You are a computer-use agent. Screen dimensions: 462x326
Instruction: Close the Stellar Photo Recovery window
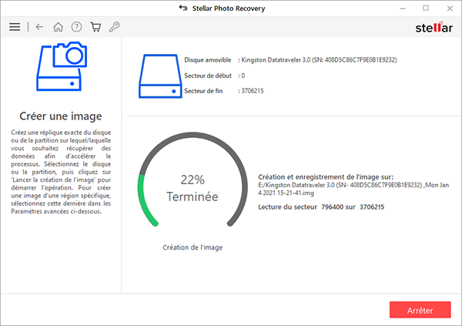coord(450,8)
